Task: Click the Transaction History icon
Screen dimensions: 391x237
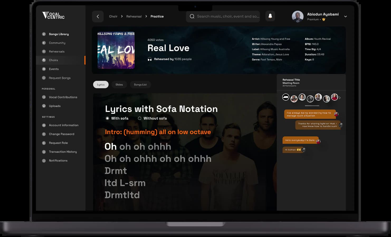Action: pyautogui.click(x=44, y=152)
